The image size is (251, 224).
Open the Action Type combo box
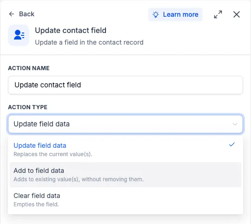pyautogui.click(x=125, y=124)
